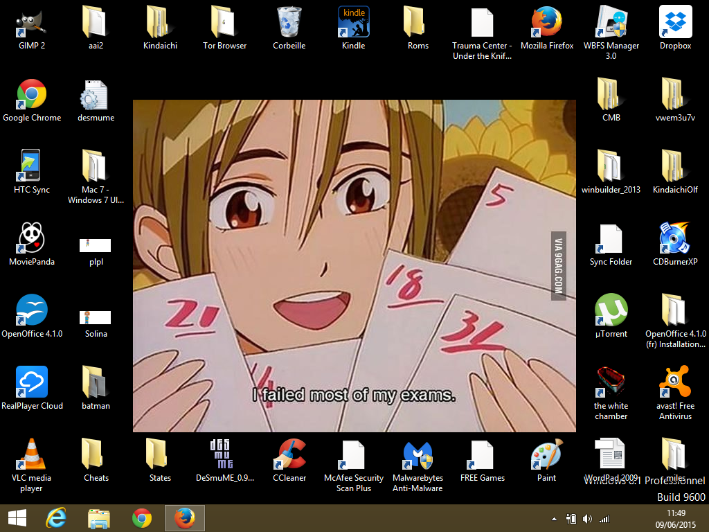
Task: Select the Trauma Center file icon
Action: (x=483, y=23)
